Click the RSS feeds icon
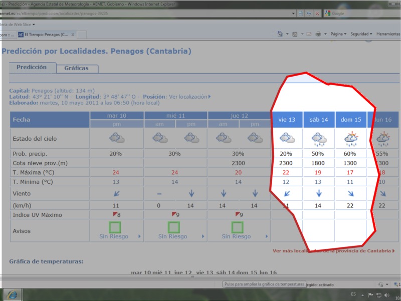401x301 pixels. click(295, 34)
